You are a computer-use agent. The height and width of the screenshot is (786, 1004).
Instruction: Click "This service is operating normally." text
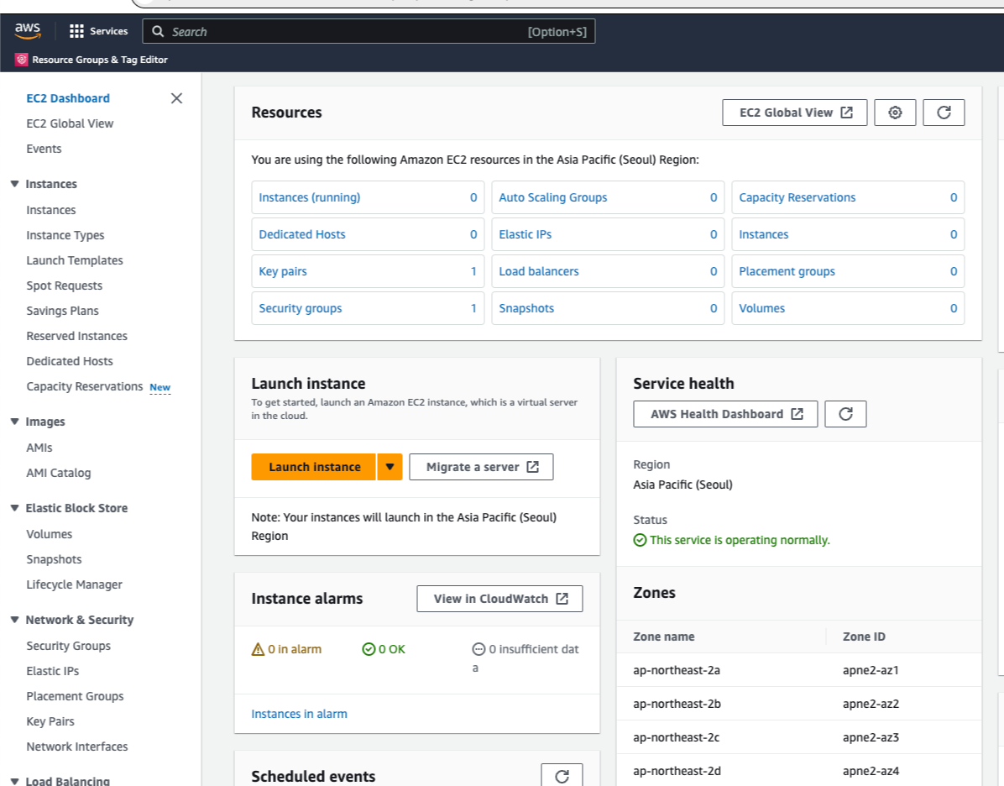(x=740, y=540)
